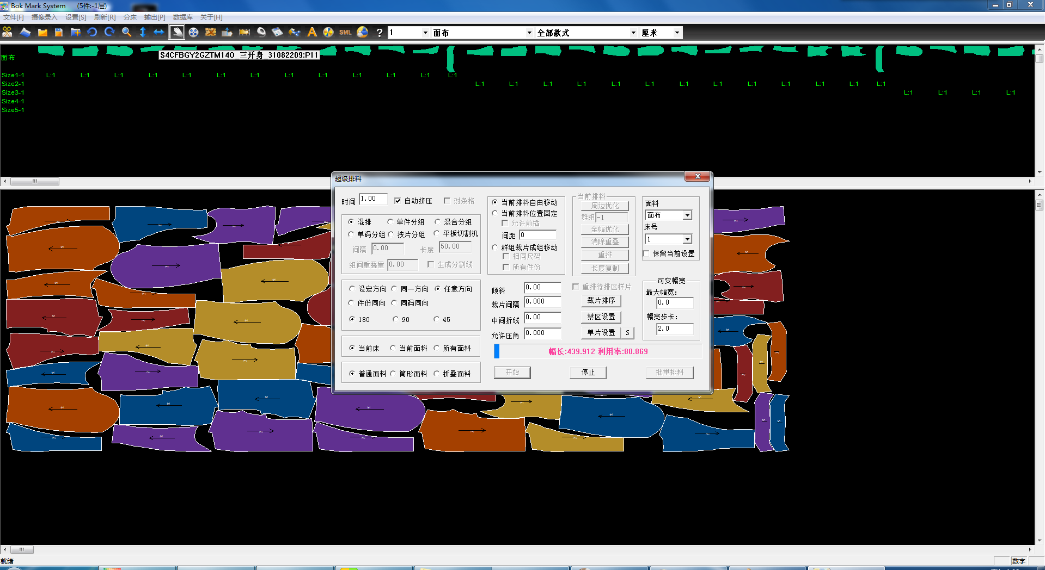Click the film reel icon in toolbar
The height and width of the screenshot is (570, 1045).
tap(193, 33)
